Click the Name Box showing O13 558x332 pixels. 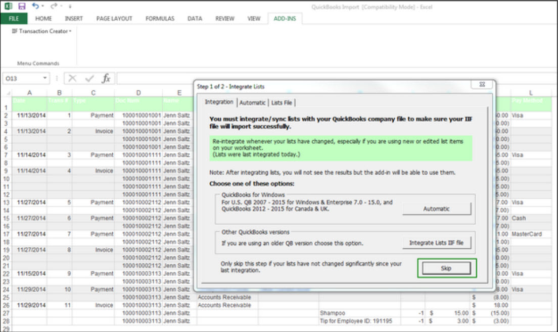[22, 78]
